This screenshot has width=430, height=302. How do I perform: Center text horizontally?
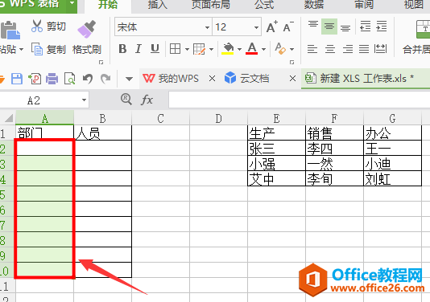(x=330, y=49)
